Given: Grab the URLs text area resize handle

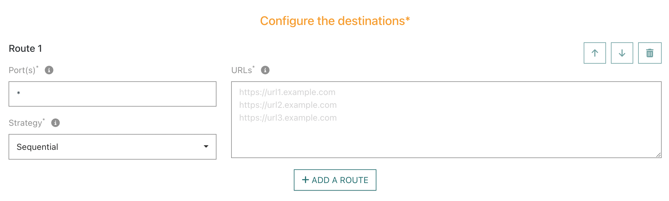Looking at the screenshot, I should point(658,155).
